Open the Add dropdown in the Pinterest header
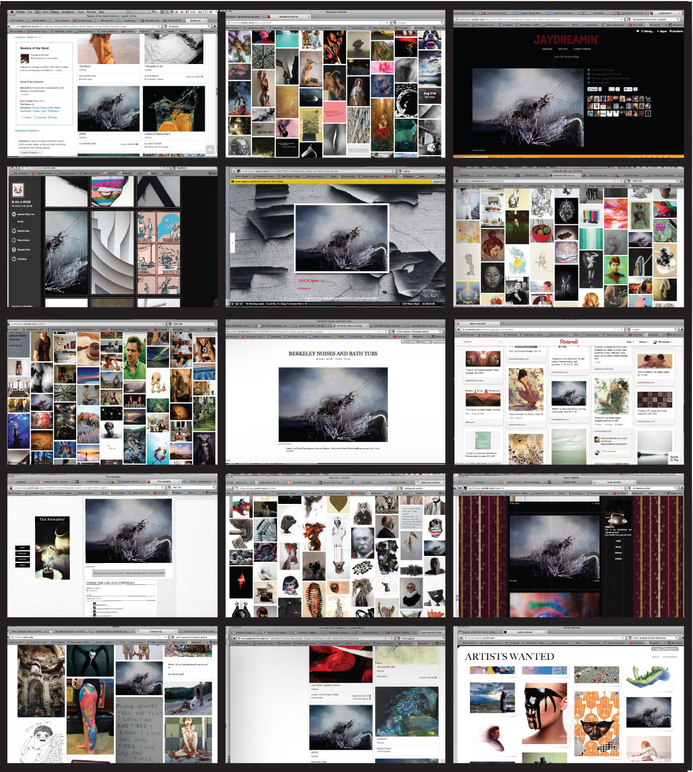693x772 pixels. (631, 342)
